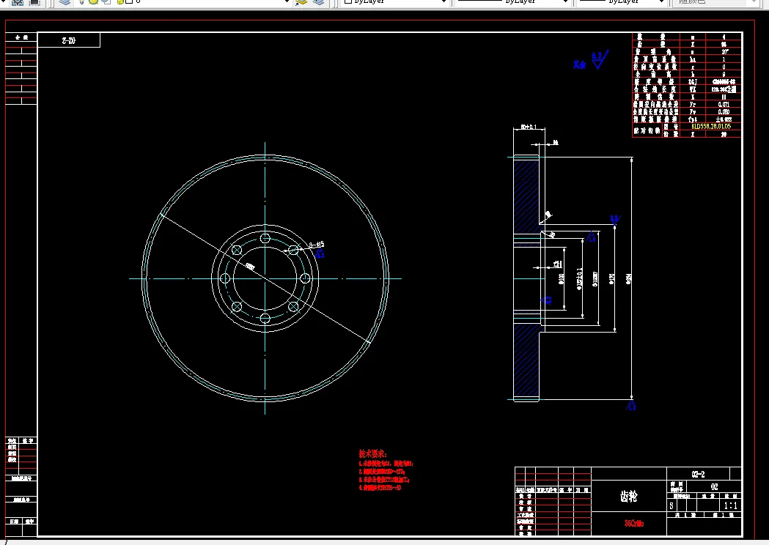Select the '20°' pressure angle value
Image resolution: width=769 pixels, height=545 pixels.
click(x=724, y=51)
